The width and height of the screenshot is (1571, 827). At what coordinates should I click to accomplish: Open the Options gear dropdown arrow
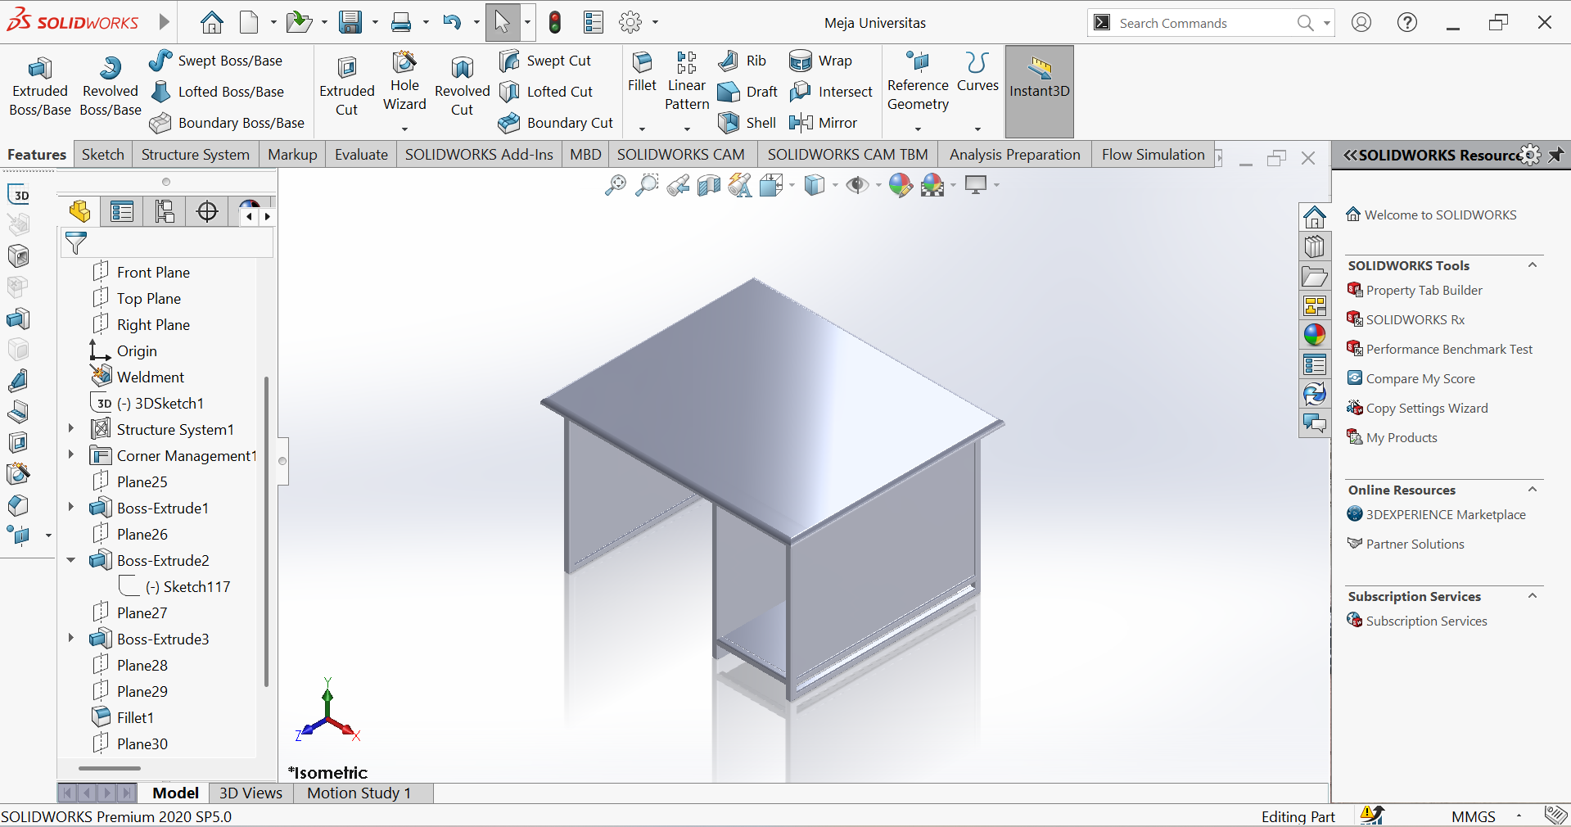(x=655, y=23)
